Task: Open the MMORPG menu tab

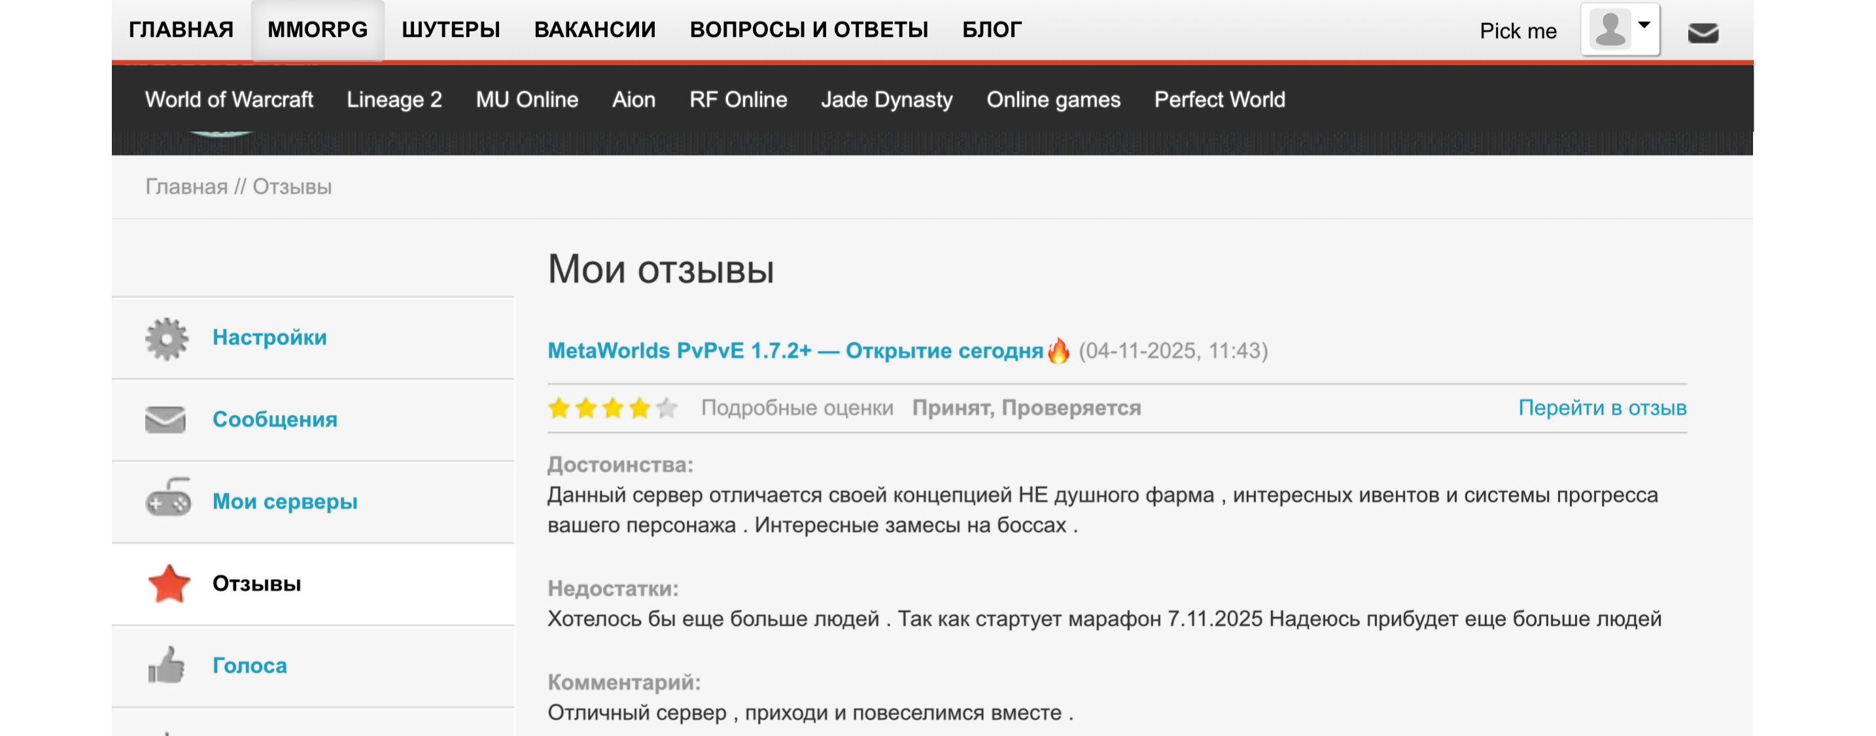Action: click(x=317, y=30)
